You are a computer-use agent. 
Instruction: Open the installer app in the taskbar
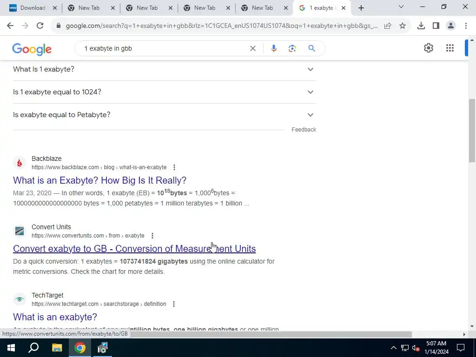[x=103, y=348]
